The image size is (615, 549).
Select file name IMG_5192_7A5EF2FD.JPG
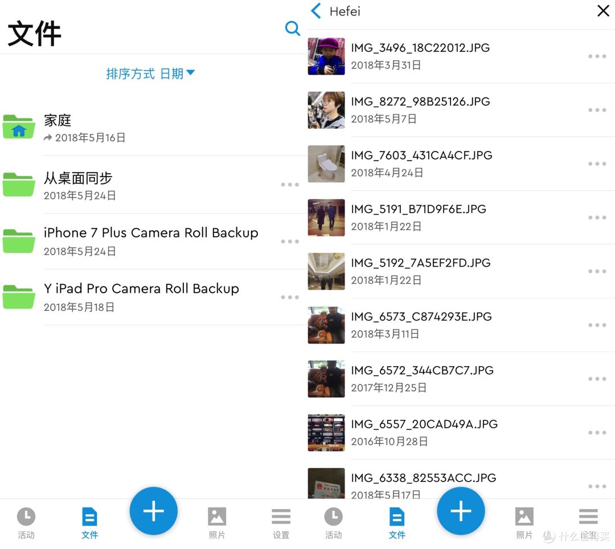pos(421,263)
